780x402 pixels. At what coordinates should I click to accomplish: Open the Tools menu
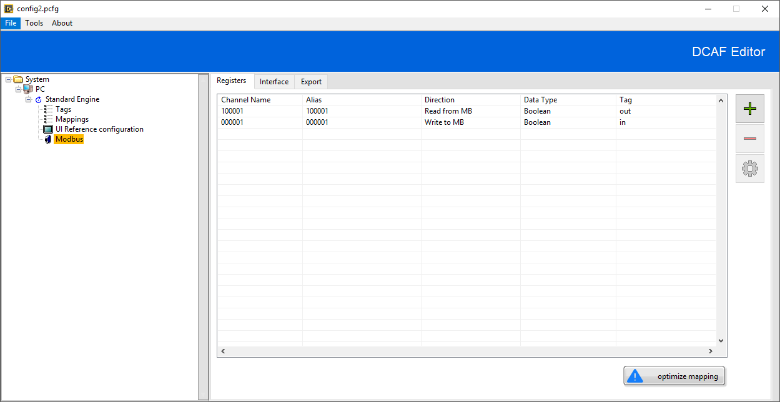click(x=34, y=23)
